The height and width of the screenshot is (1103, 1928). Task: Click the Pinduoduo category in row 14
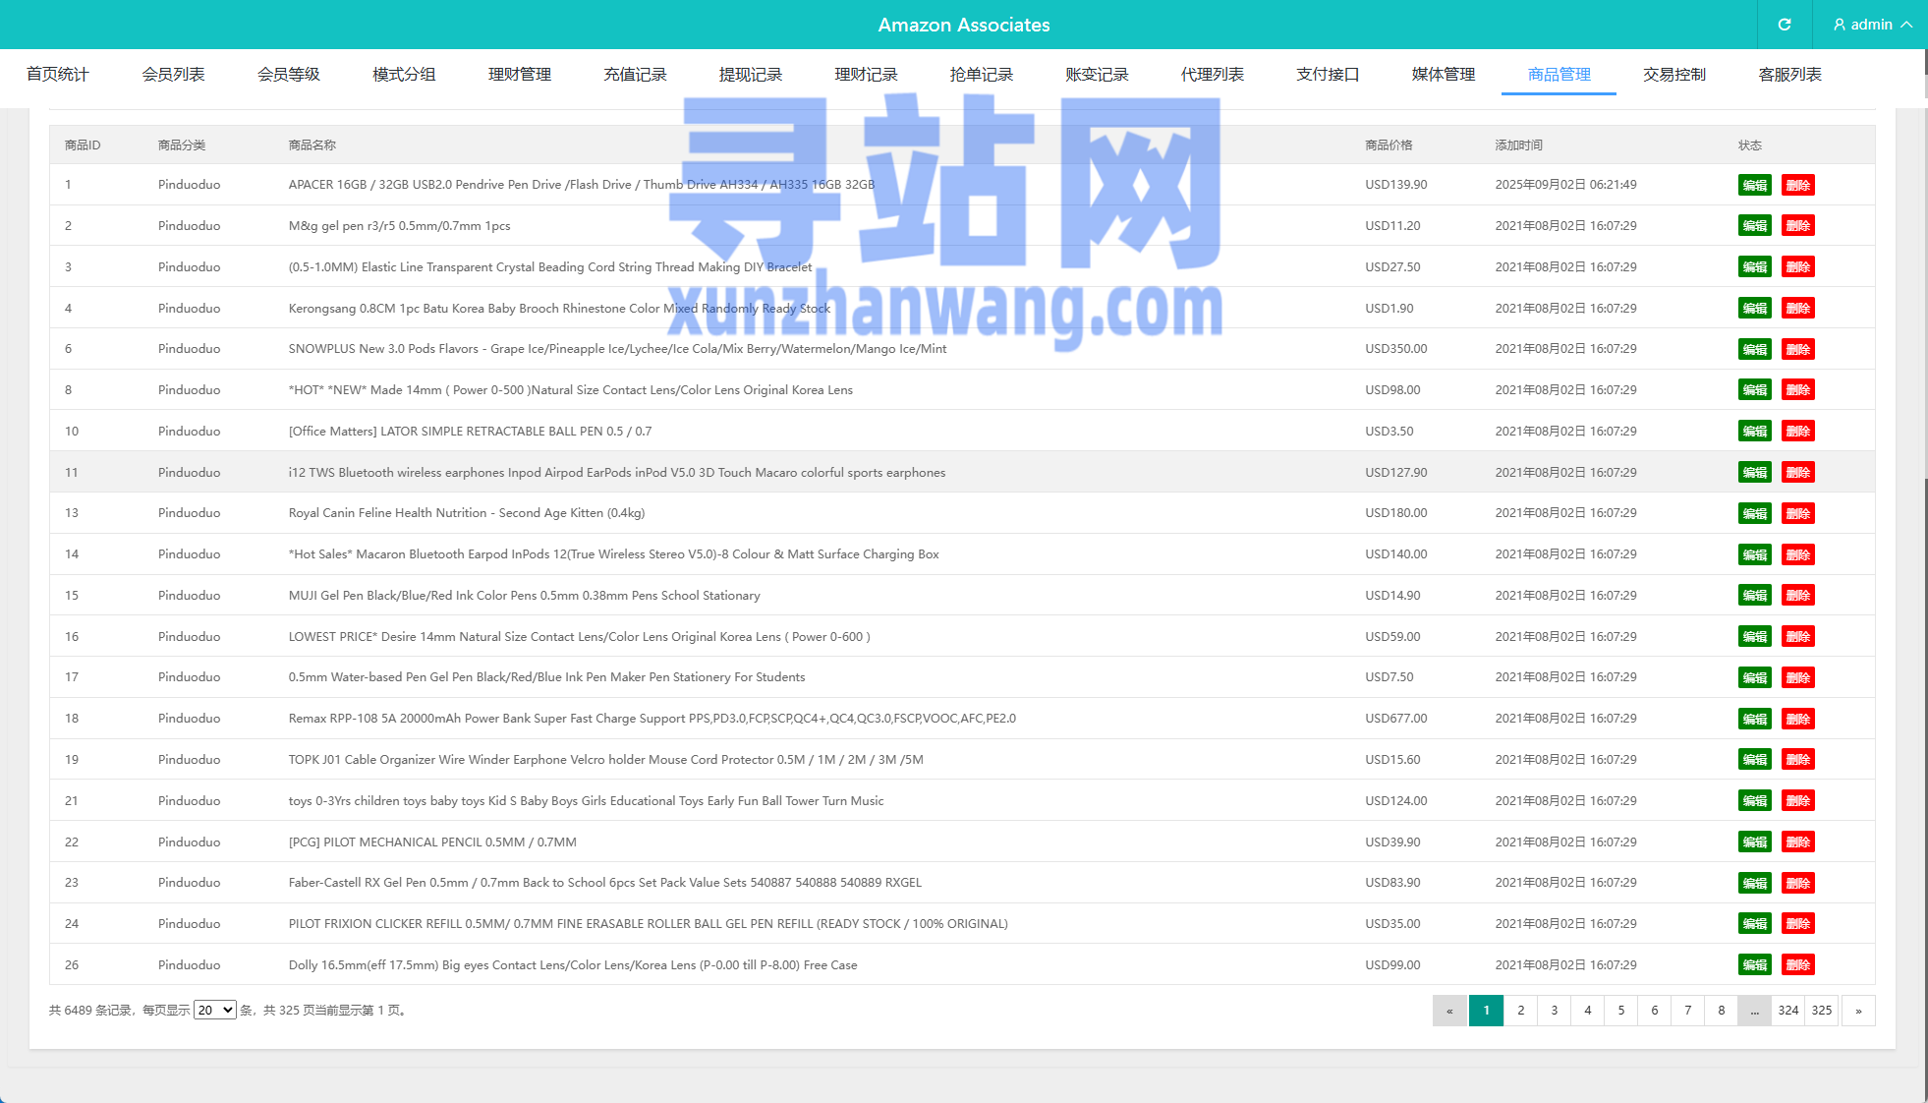tap(189, 554)
